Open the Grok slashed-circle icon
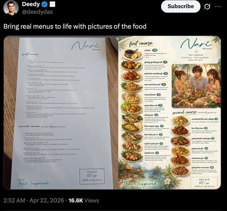The width and height of the screenshot is (227, 211). [x=207, y=6]
